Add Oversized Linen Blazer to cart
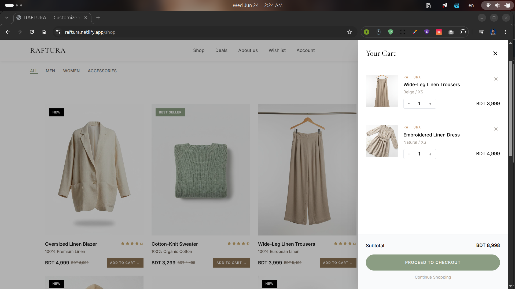 (x=125, y=263)
